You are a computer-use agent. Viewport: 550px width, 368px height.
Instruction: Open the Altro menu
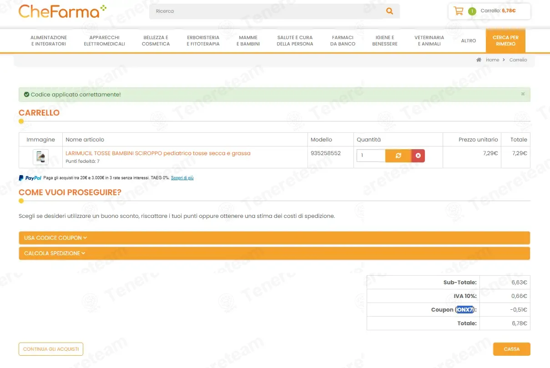point(468,41)
